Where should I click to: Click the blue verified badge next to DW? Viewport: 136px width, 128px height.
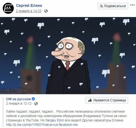click(33, 99)
